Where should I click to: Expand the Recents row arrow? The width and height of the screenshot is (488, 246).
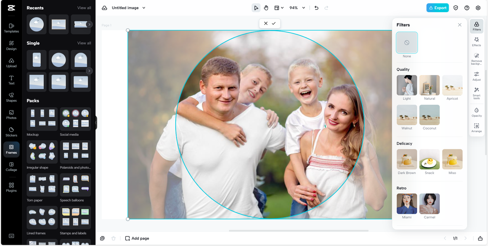(x=89, y=24)
